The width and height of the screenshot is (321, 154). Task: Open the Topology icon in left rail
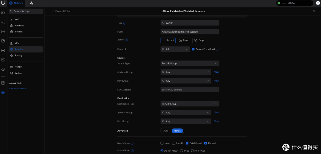tap(3, 22)
